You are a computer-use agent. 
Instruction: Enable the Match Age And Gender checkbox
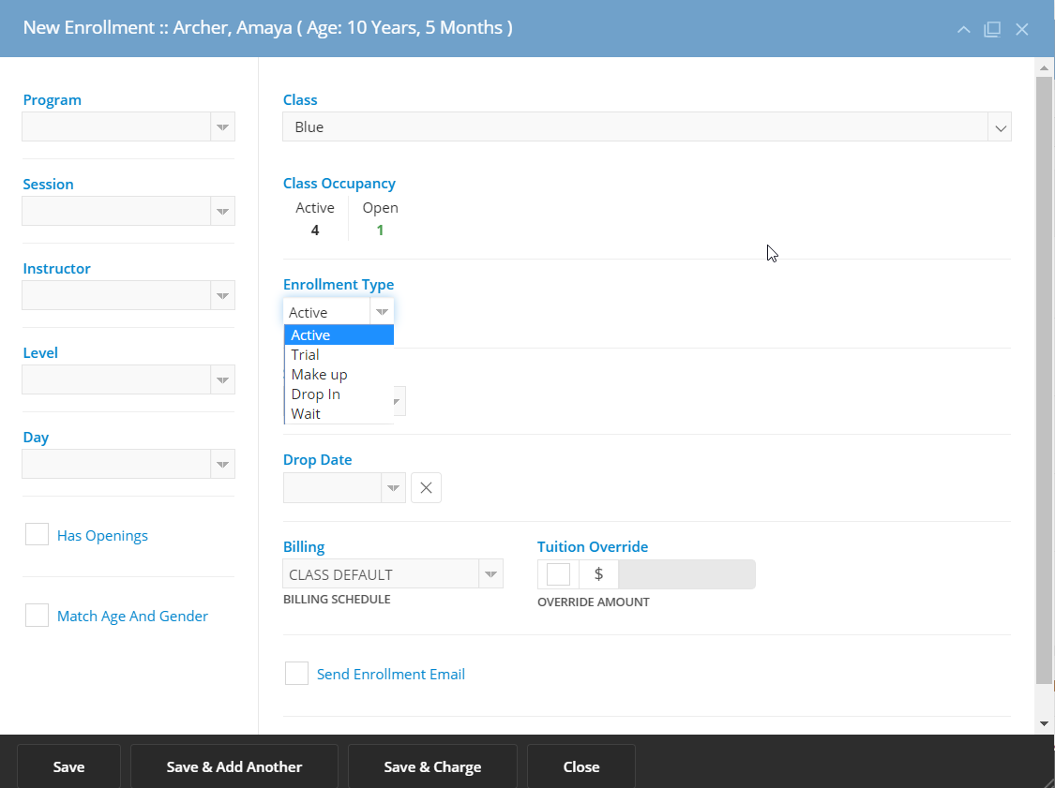[37, 616]
